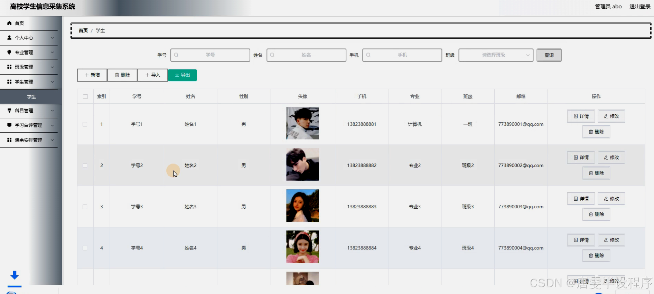
Task: Click the 专业管理 sidebar icon
Action: tap(9, 52)
